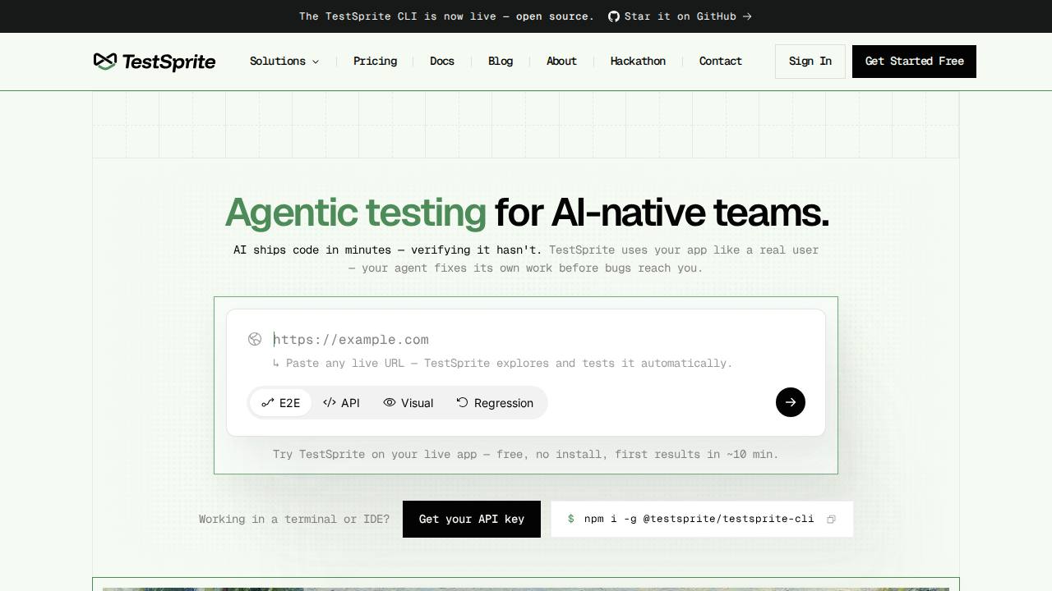Screen dimensions: 1052x591
Task: Open the Contact page
Action: point(721,61)
